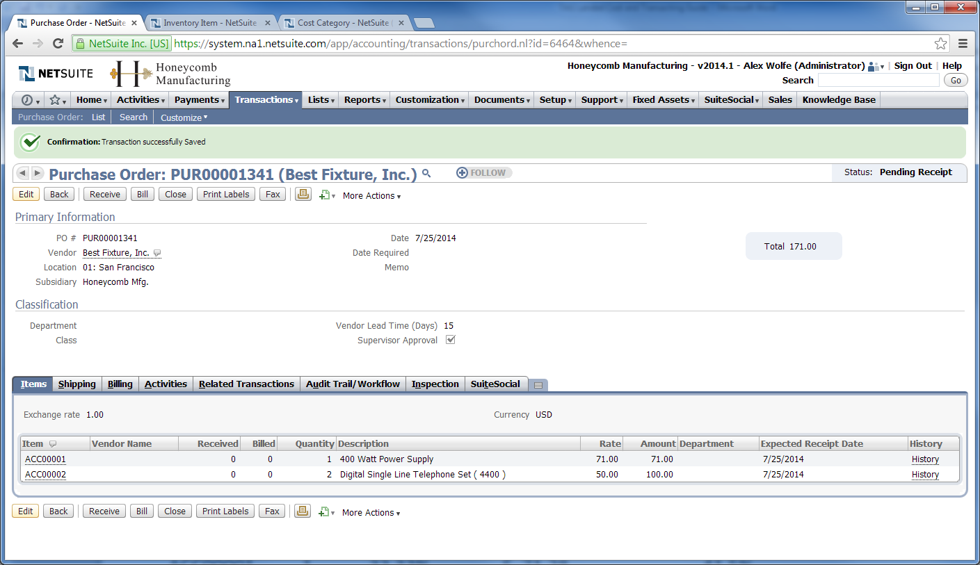This screenshot has height=565, width=980.
Task: Click the green plus new-record icon in the top row
Action: pyautogui.click(x=326, y=195)
